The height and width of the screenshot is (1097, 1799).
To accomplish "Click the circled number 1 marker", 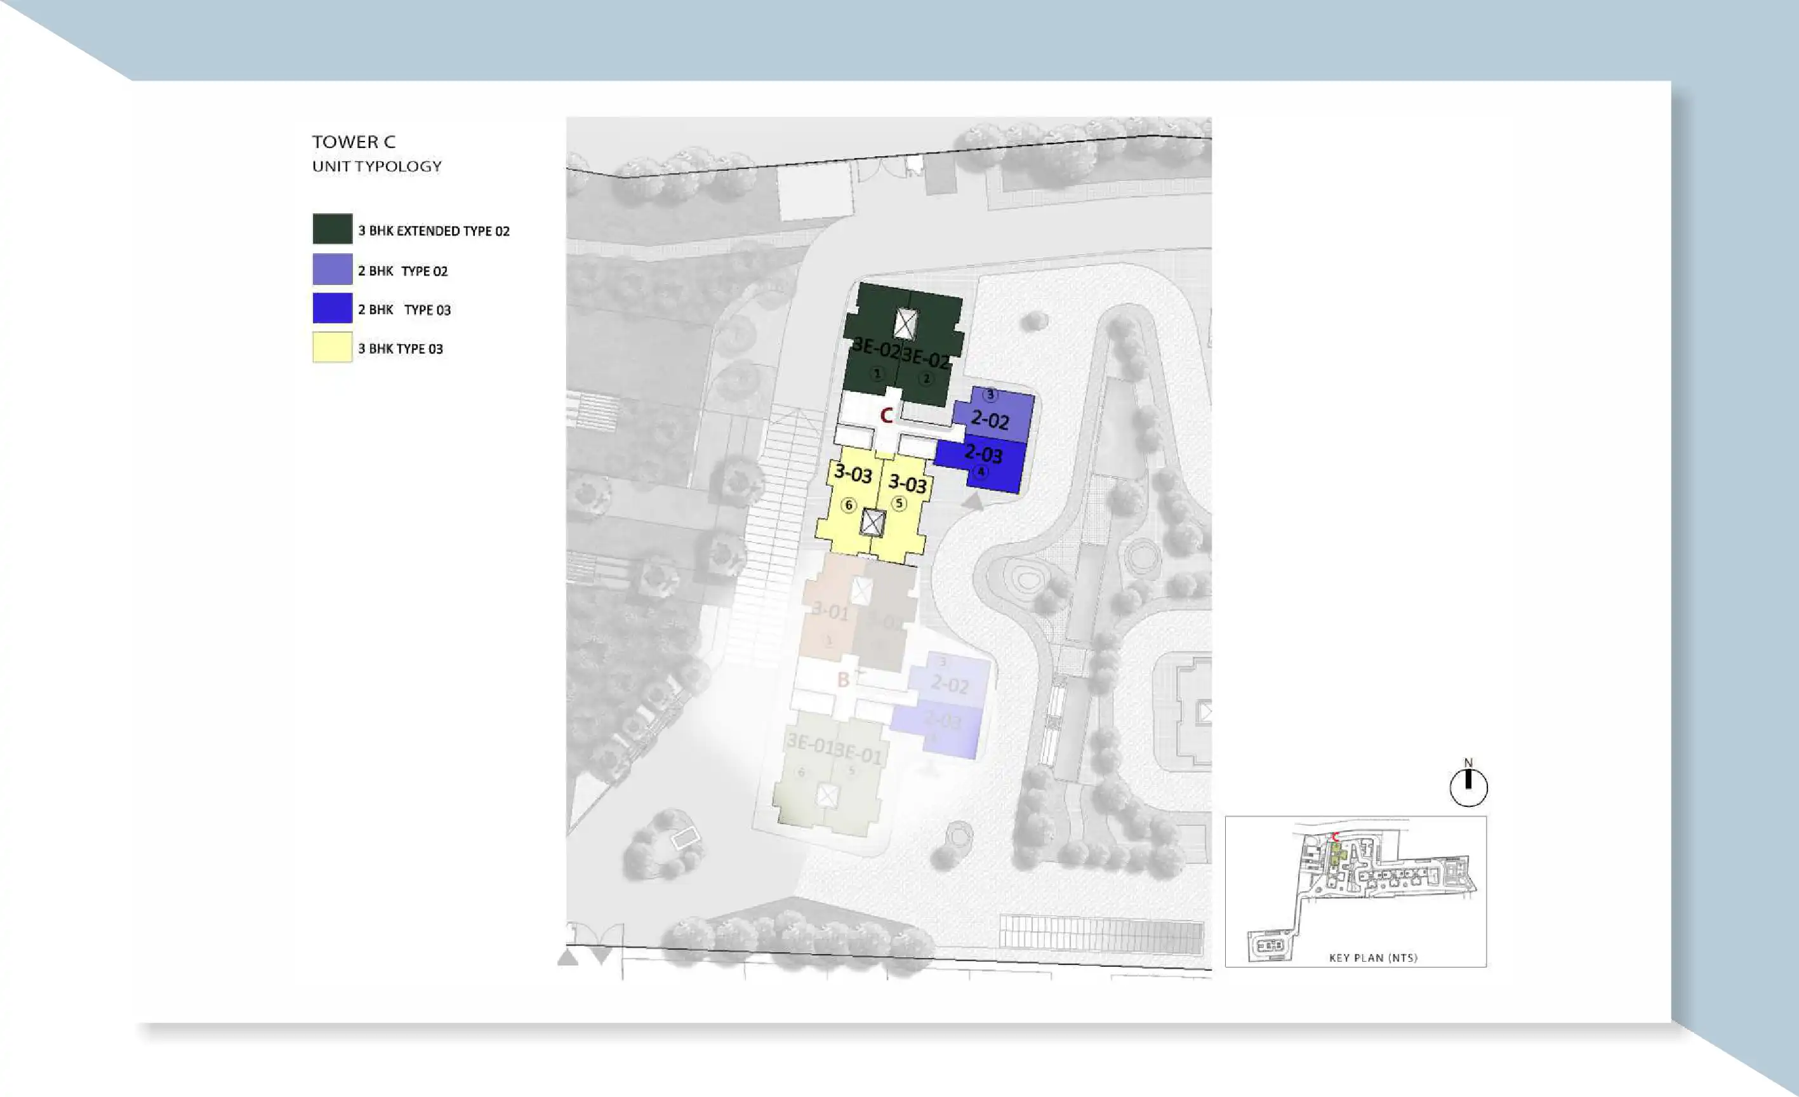I will click(x=877, y=374).
